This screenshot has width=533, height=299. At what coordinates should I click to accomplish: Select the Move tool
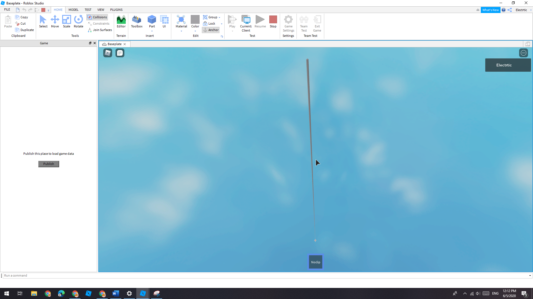coord(55,21)
